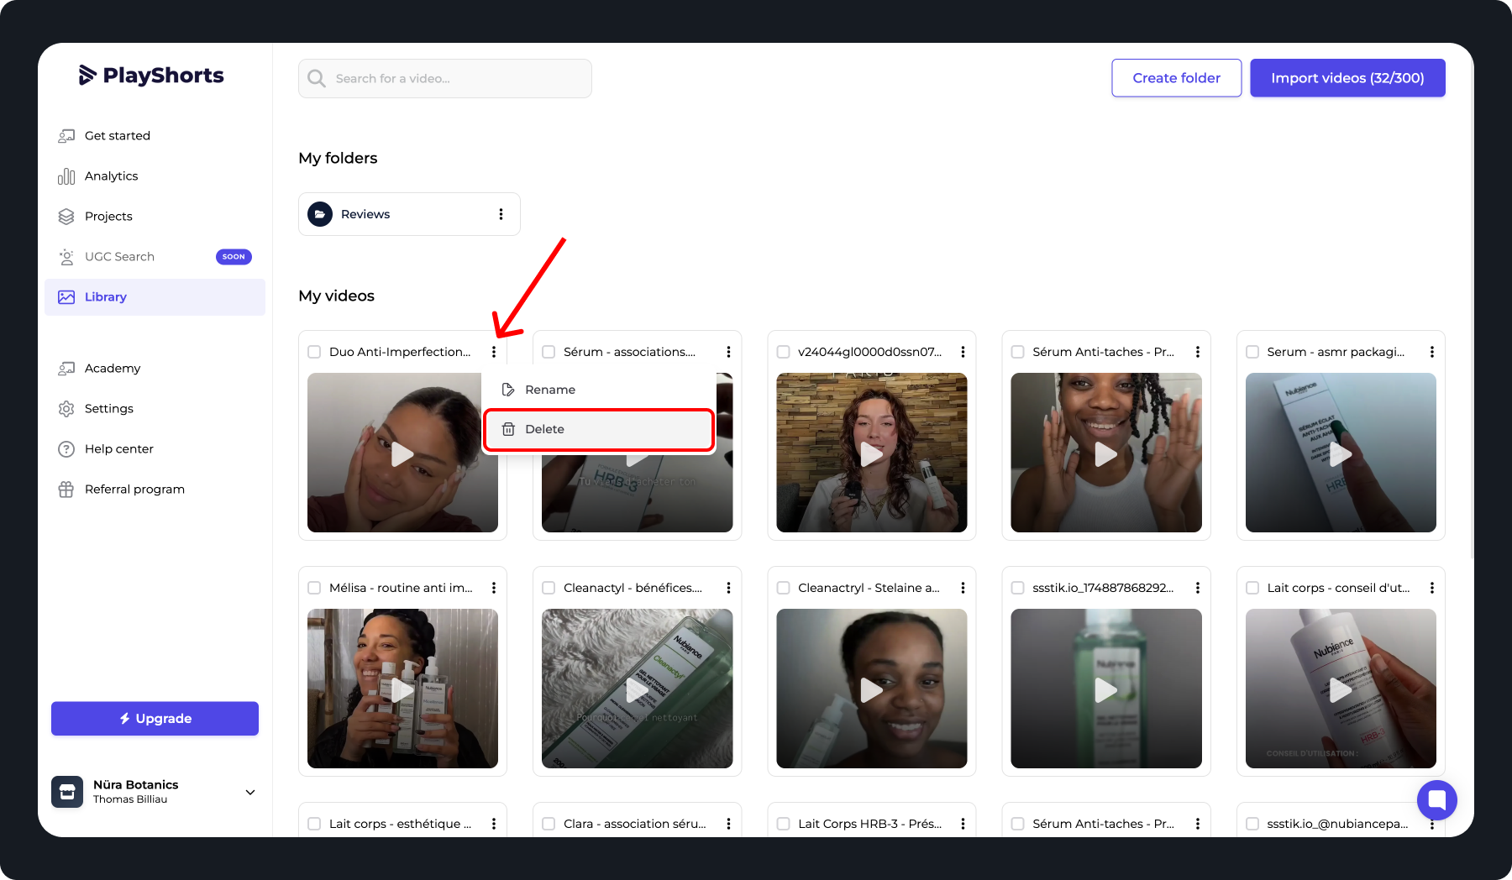Screen dimensions: 1512x880
Task: Select the Mélisa - routine anti checkbox
Action: (x=314, y=588)
